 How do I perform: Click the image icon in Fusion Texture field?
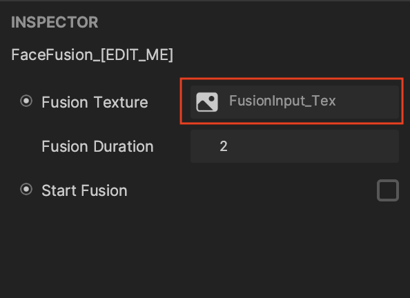tap(207, 102)
